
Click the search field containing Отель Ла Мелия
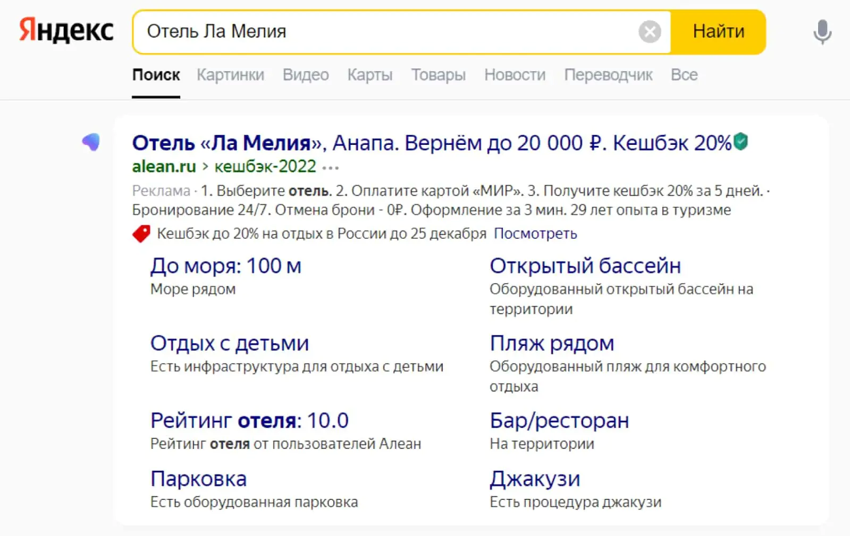click(402, 32)
